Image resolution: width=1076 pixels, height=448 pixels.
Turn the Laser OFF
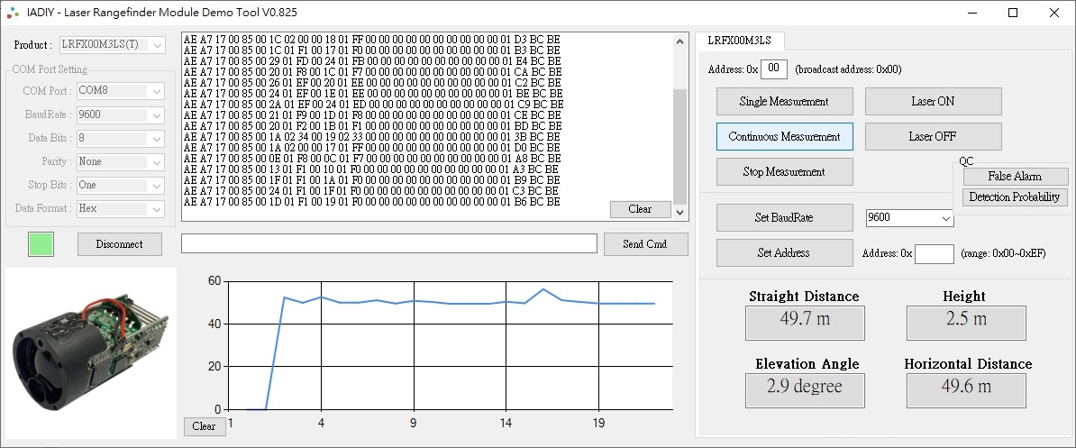[x=933, y=137]
